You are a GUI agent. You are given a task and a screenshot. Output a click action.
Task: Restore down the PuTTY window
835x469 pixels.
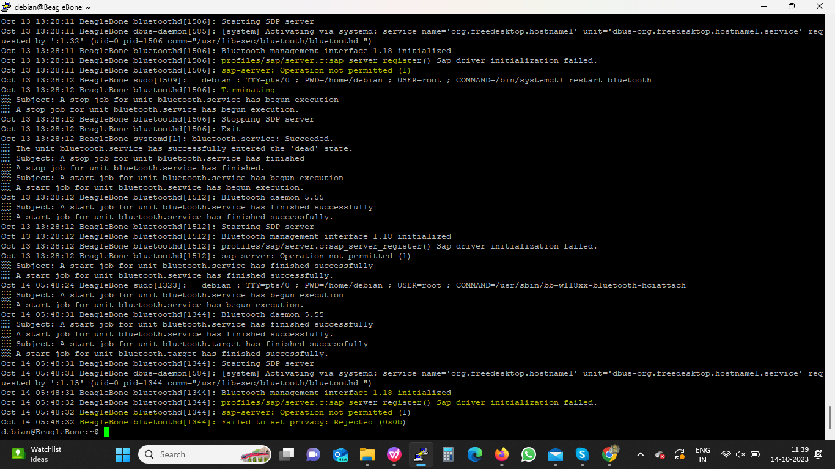click(792, 7)
